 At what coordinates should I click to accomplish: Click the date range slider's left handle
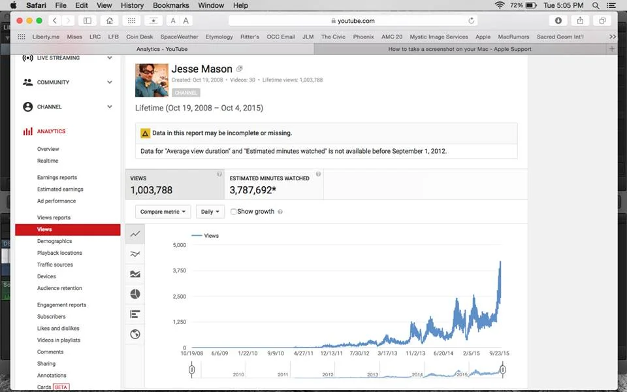pyautogui.click(x=191, y=369)
